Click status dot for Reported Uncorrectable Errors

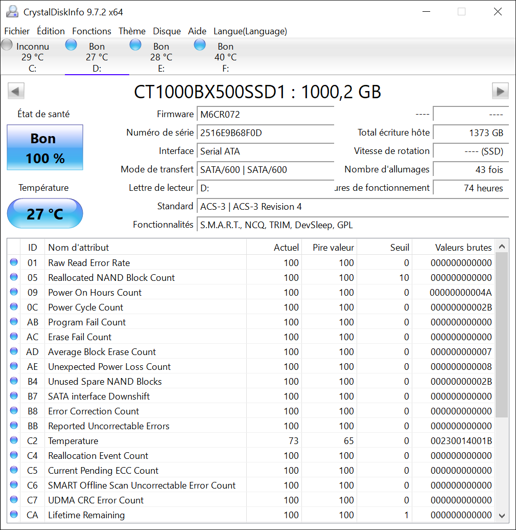(x=14, y=425)
